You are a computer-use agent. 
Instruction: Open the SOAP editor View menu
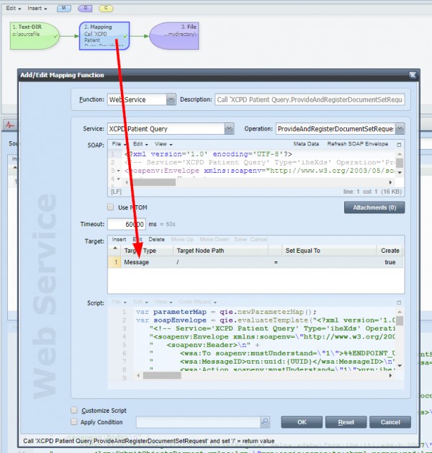[x=163, y=144]
